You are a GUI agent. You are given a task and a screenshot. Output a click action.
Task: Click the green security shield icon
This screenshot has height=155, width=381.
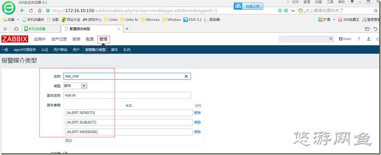(x=48, y=11)
